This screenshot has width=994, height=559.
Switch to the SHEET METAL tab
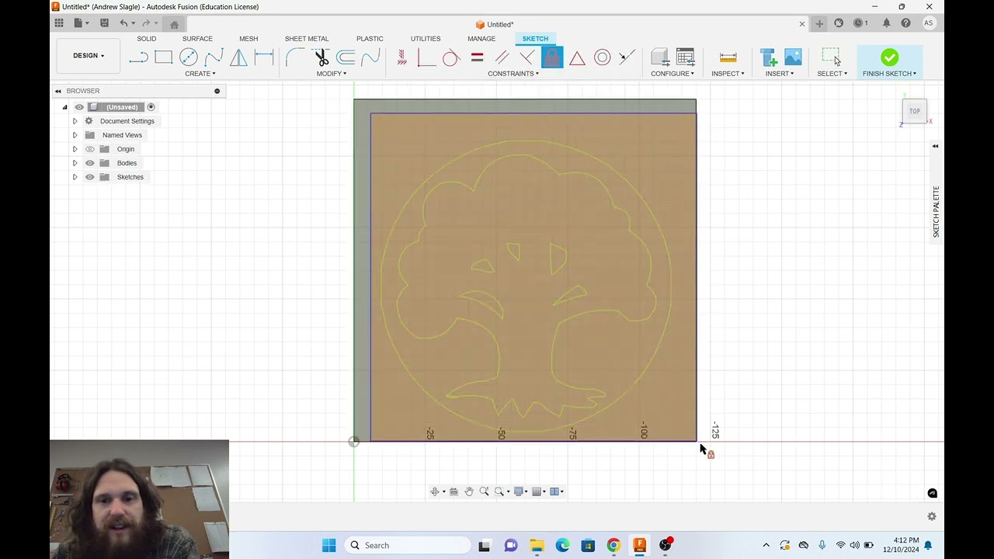click(307, 39)
